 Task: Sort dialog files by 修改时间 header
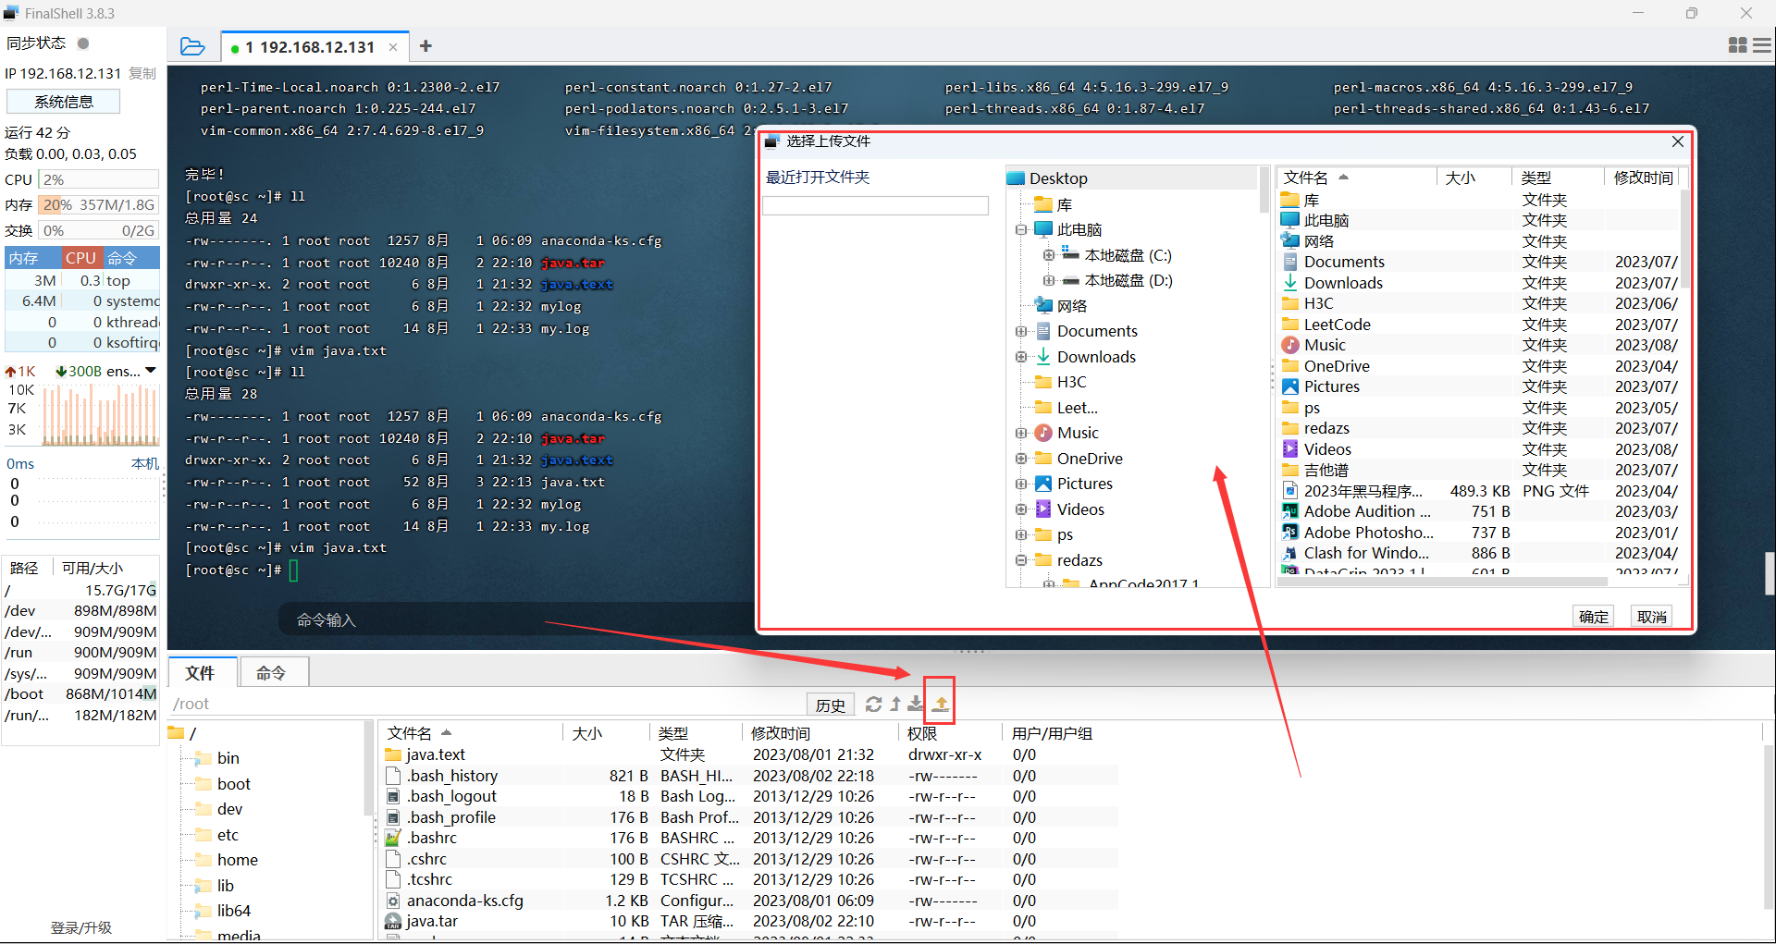click(1643, 178)
